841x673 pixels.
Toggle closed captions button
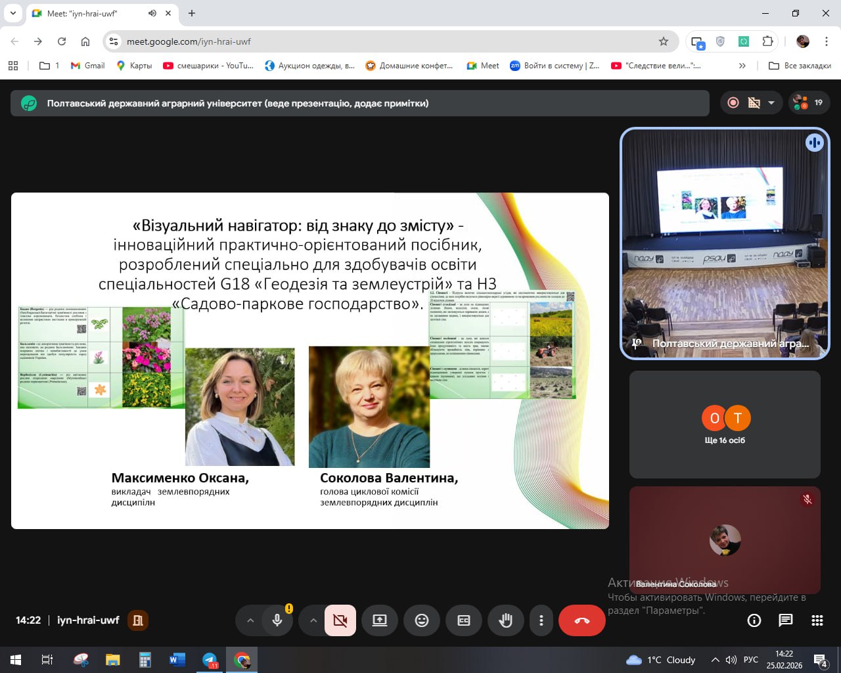464,620
